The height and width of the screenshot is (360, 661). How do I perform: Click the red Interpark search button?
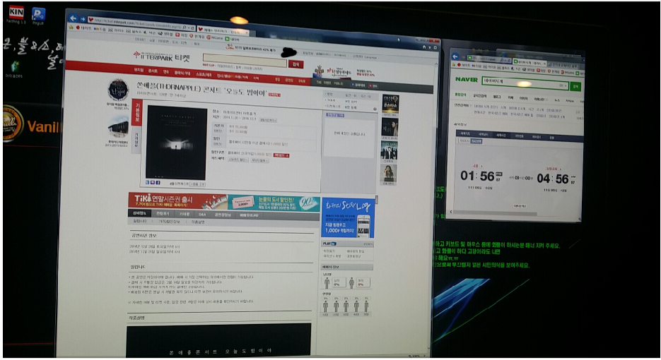[x=296, y=64]
